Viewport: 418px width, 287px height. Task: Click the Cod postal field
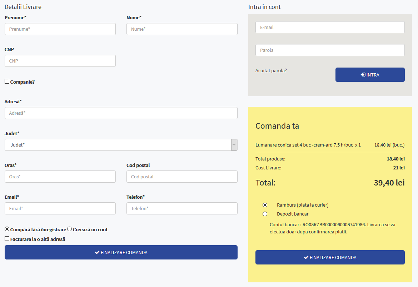coord(182,177)
